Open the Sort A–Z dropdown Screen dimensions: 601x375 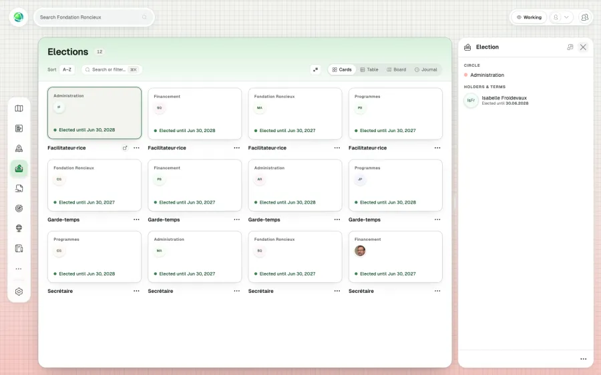[x=67, y=69]
